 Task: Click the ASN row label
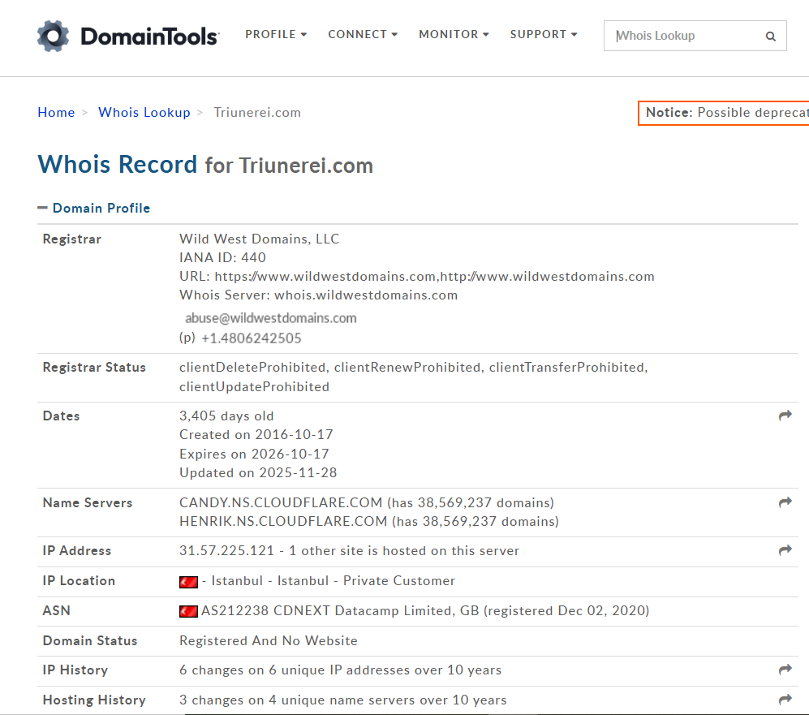[x=56, y=610]
